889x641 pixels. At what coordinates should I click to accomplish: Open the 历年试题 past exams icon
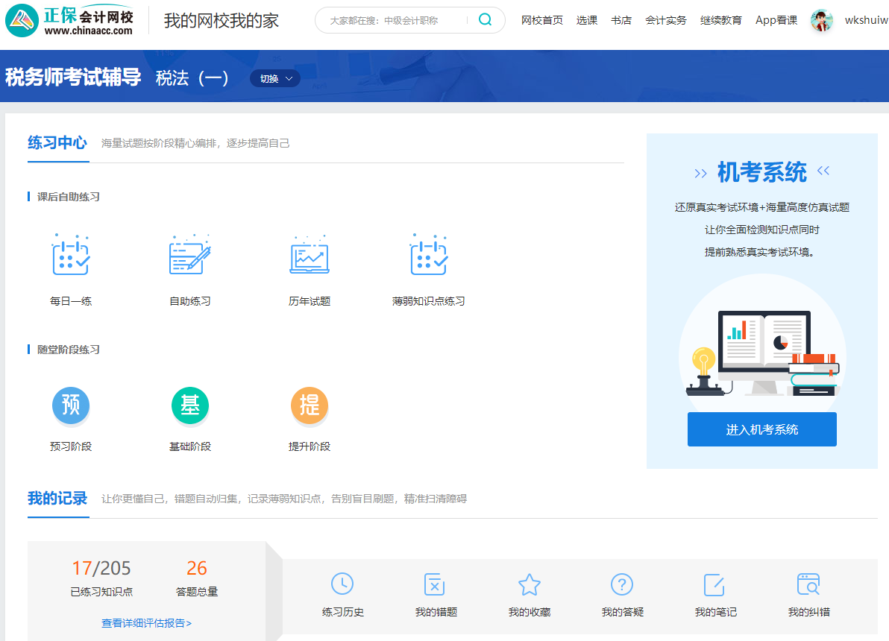[310, 256]
